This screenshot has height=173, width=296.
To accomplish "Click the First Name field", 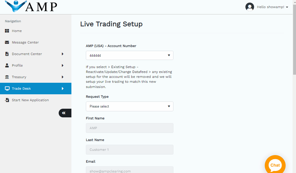I will 129,128.
